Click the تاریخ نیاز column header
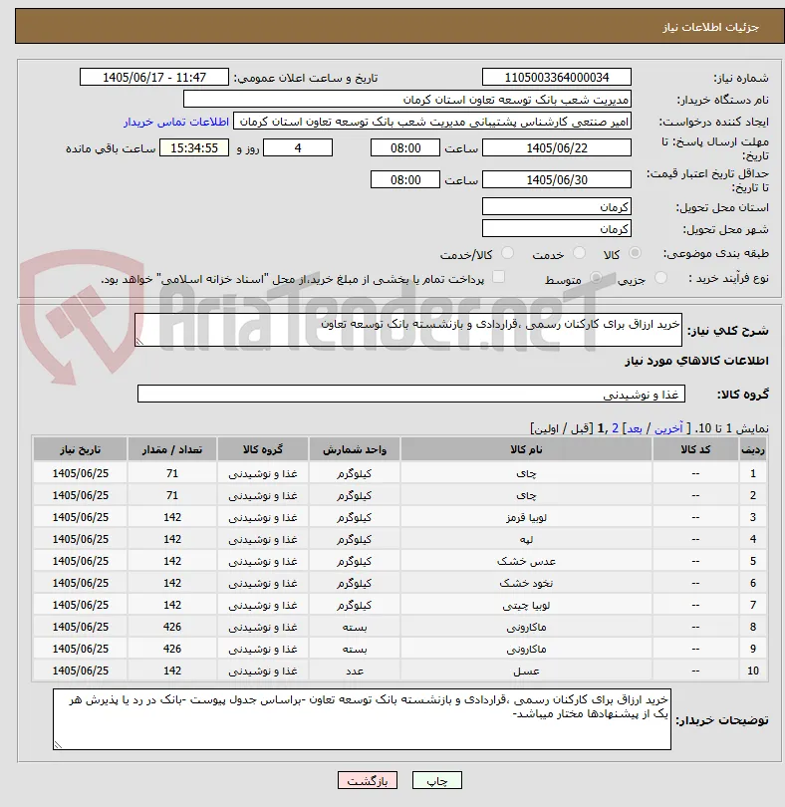785x807 pixels. click(x=81, y=449)
